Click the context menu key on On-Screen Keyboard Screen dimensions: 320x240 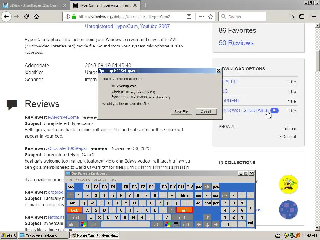click(176, 224)
